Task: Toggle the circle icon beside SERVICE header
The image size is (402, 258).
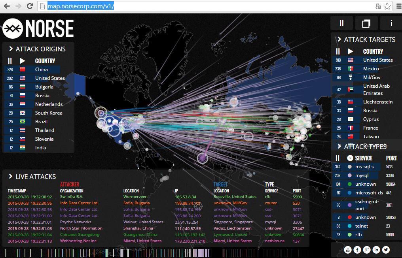Action: [x=350, y=158]
